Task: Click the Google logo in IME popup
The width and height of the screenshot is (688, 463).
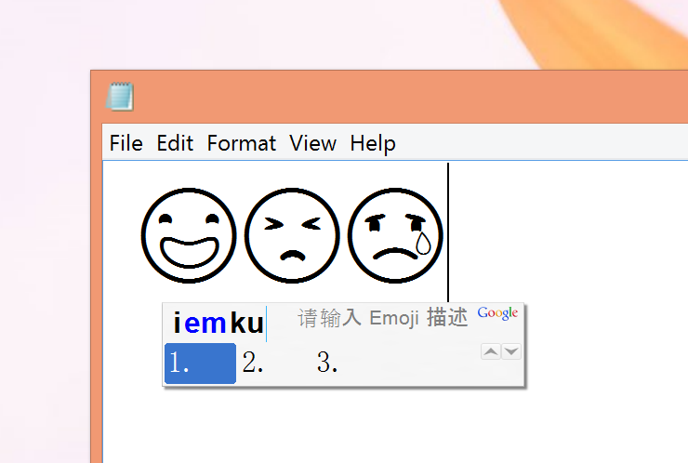Action: 497,313
